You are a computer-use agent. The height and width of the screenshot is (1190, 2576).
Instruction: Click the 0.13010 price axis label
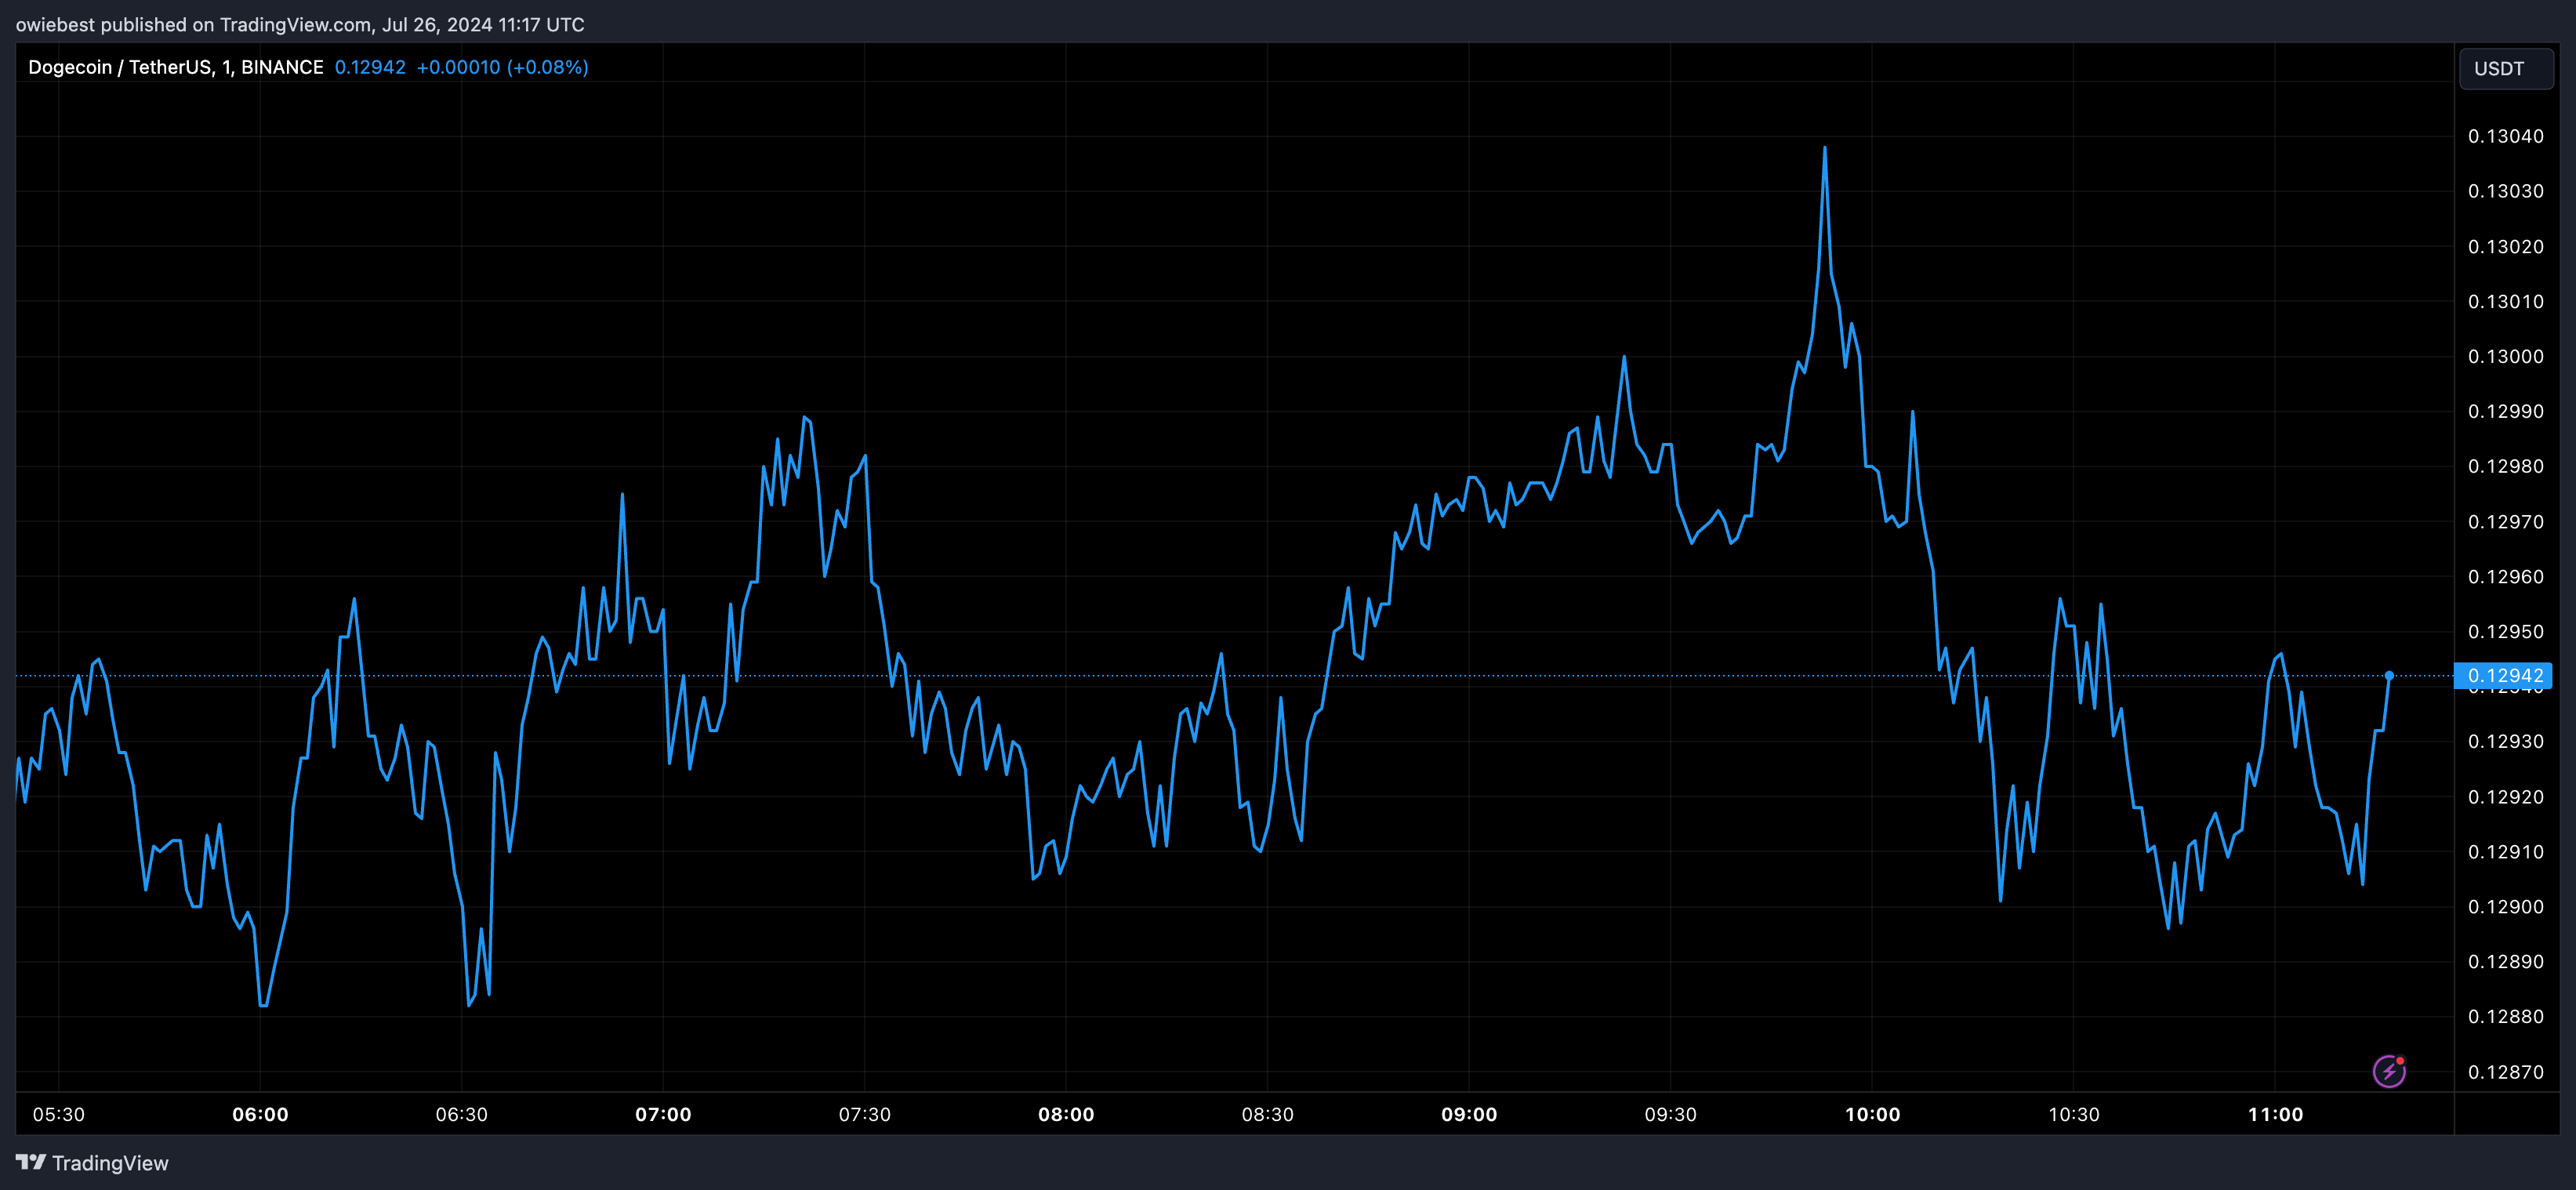click(2506, 301)
